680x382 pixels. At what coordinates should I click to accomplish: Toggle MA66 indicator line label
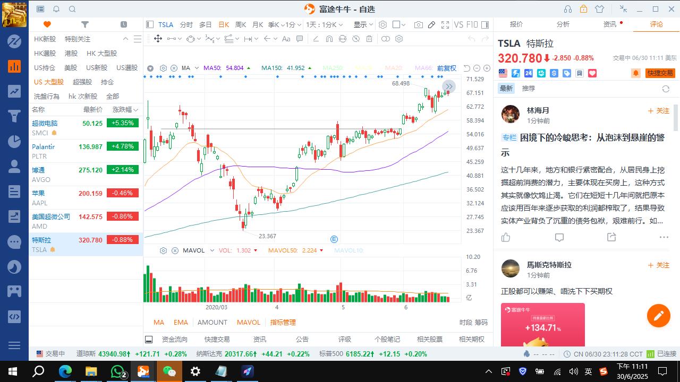(423, 68)
